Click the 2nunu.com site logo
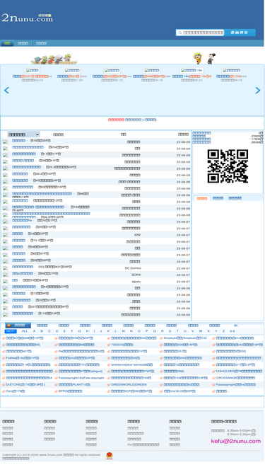 click(x=27, y=18)
